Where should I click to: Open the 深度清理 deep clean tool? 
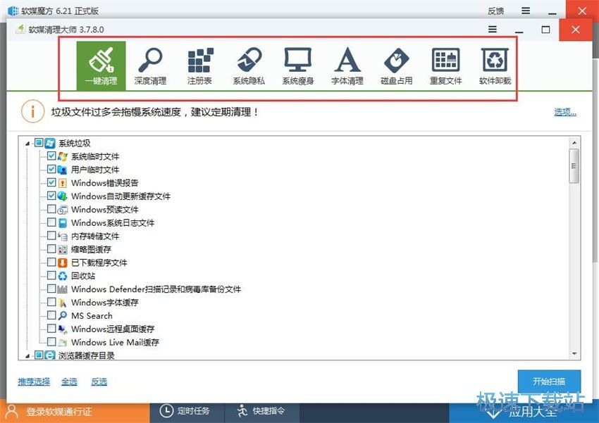pos(150,66)
